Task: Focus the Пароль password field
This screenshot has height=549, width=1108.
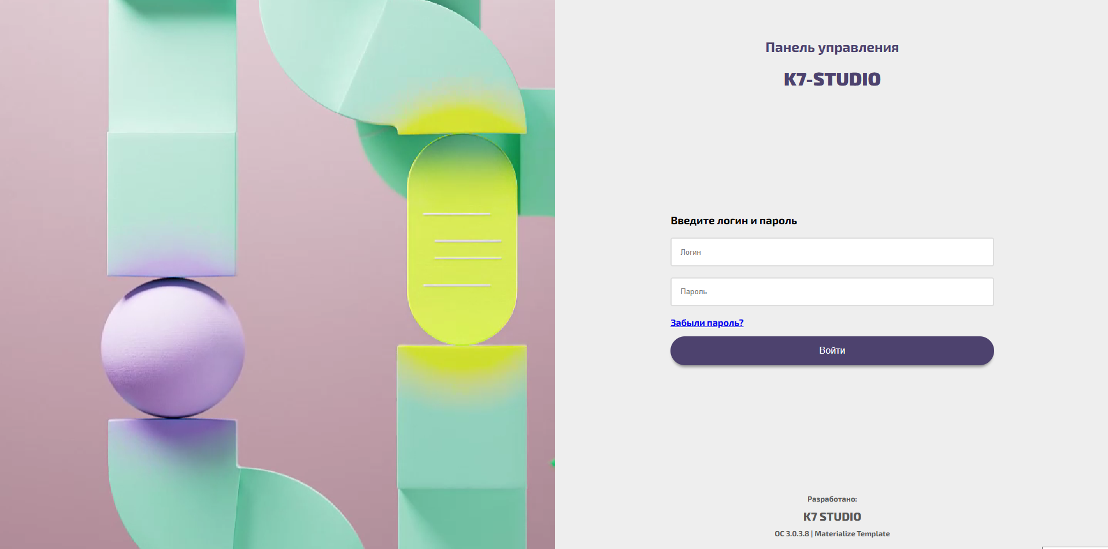Action: tap(832, 292)
